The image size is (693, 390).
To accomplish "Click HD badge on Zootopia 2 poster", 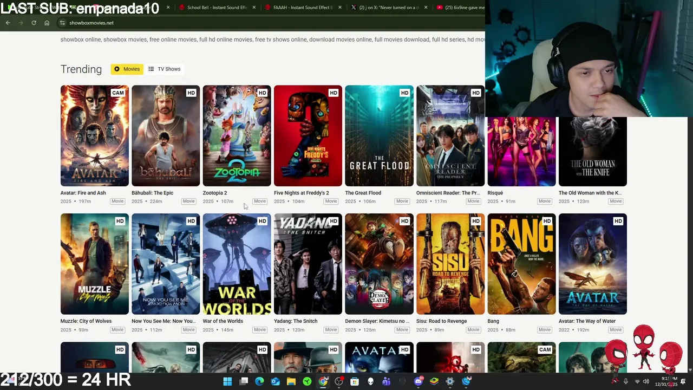I will coord(262,93).
